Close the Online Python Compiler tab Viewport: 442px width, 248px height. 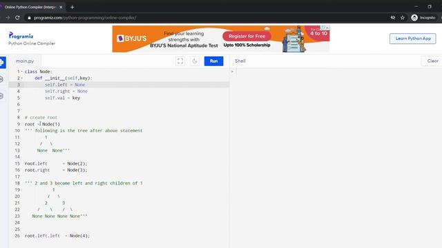pyautogui.click(x=61, y=7)
